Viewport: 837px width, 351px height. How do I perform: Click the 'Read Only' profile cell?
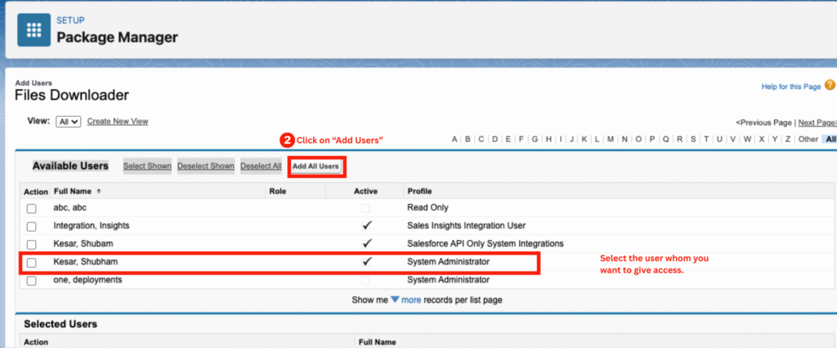[427, 207]
